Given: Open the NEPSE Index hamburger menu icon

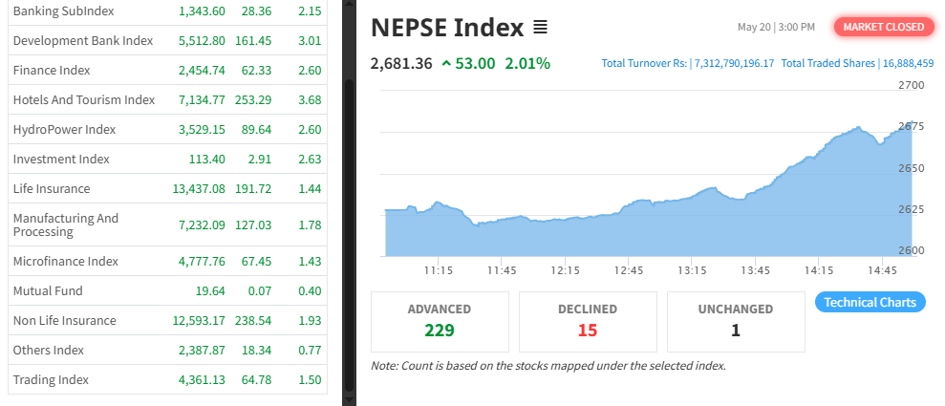Looking at the screenshot, I should pos(540,28).
